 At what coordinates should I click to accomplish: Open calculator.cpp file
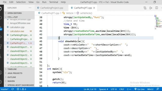tap(17, 27)
